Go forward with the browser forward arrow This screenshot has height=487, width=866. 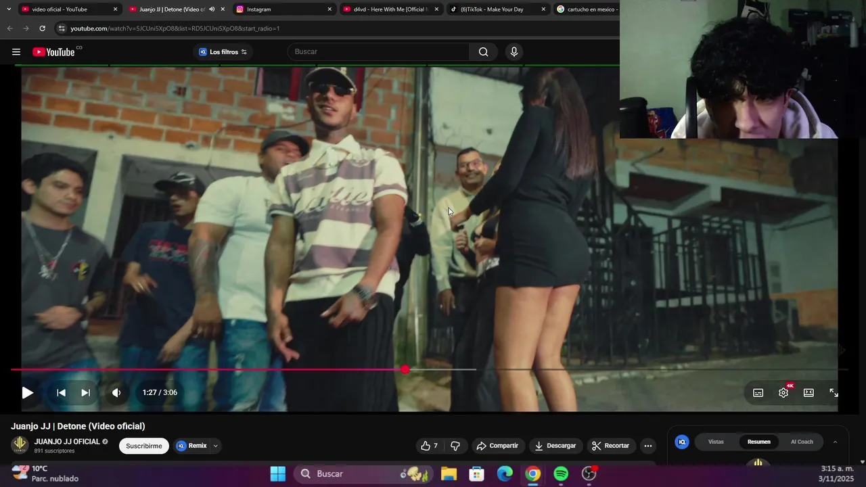point(26,28)
